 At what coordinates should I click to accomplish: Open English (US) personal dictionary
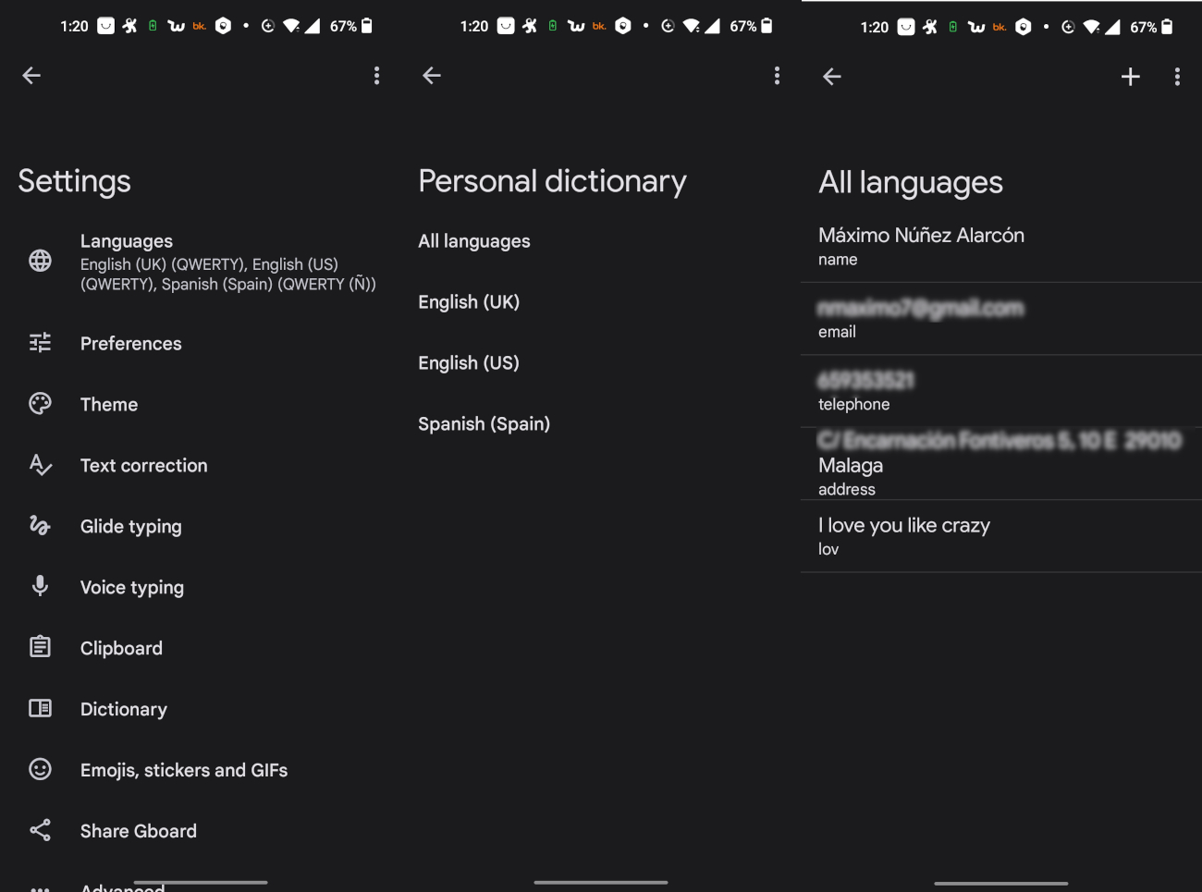pyautogui.click(x=469, y=363)
